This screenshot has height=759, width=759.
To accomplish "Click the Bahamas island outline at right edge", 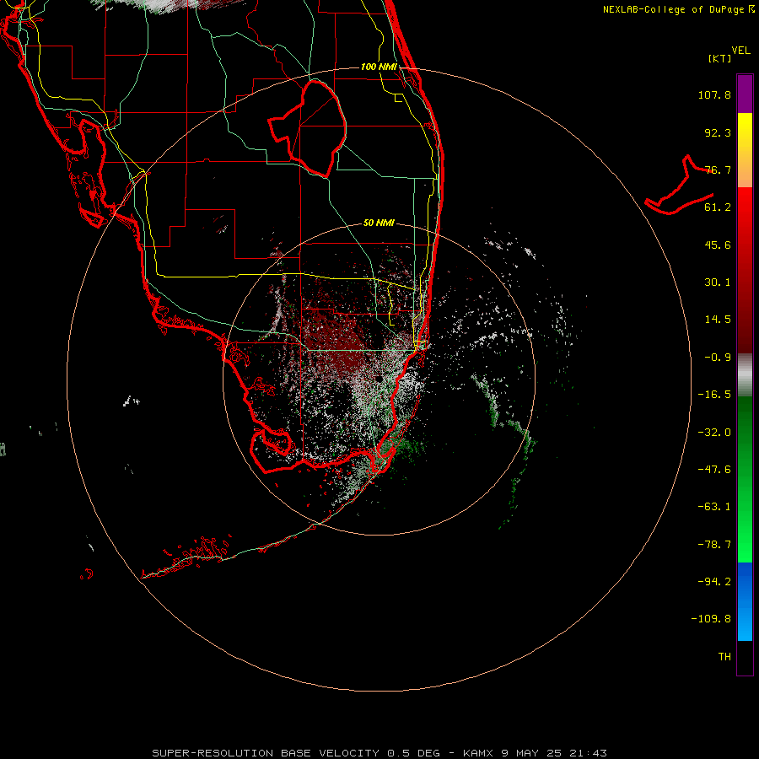I will (680, 185).
